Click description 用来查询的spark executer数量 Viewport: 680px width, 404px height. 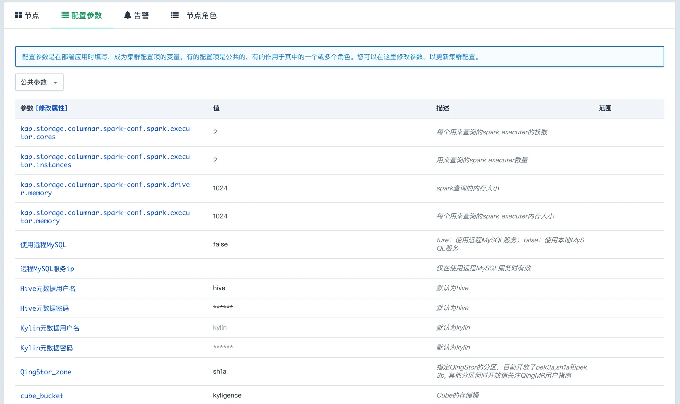point(482,160)
